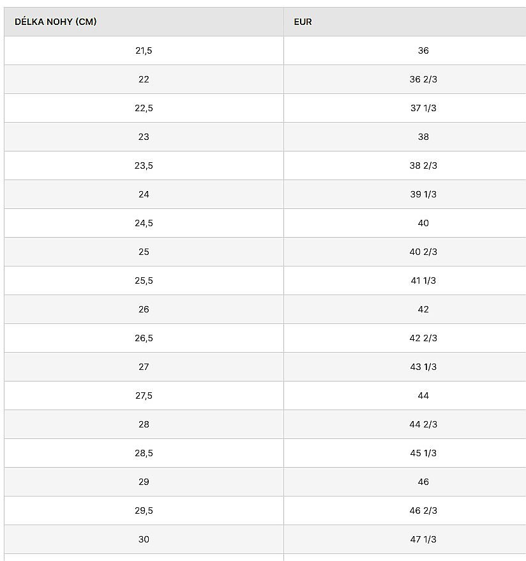The width and height of the screenshot is (526, 561).
Task: Select the 26,5 foot length cell
Action: point(144,338)
